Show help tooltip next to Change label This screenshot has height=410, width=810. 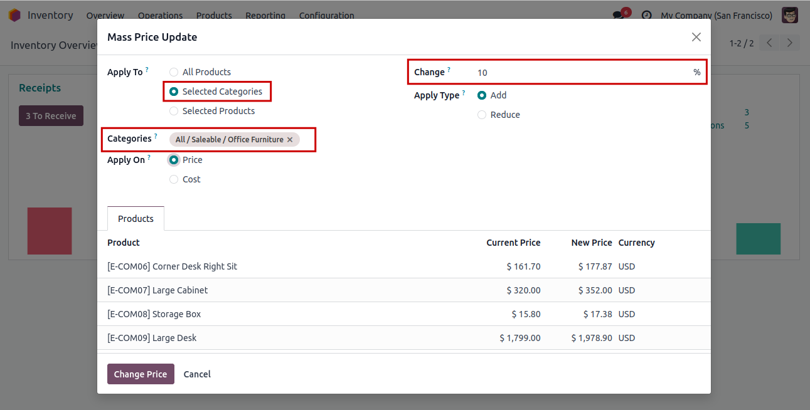coord(449,70)
